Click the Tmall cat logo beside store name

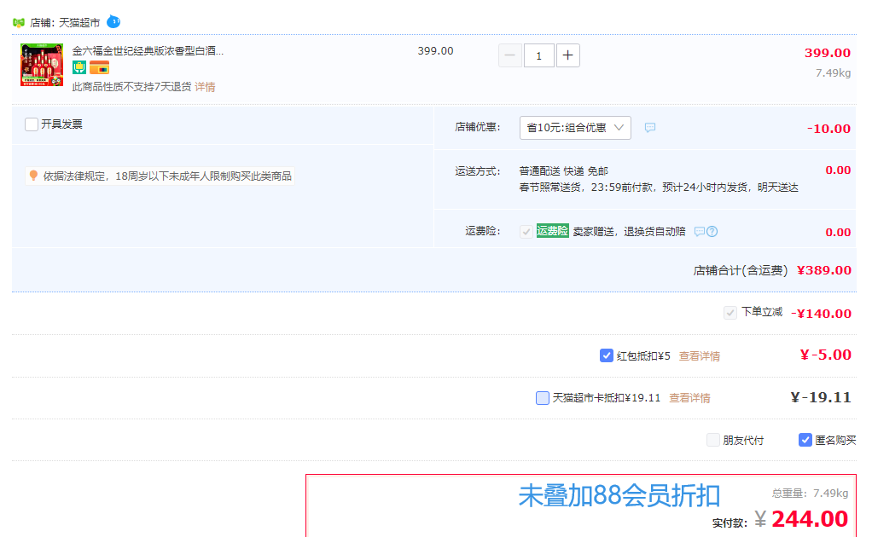point(19,23)
